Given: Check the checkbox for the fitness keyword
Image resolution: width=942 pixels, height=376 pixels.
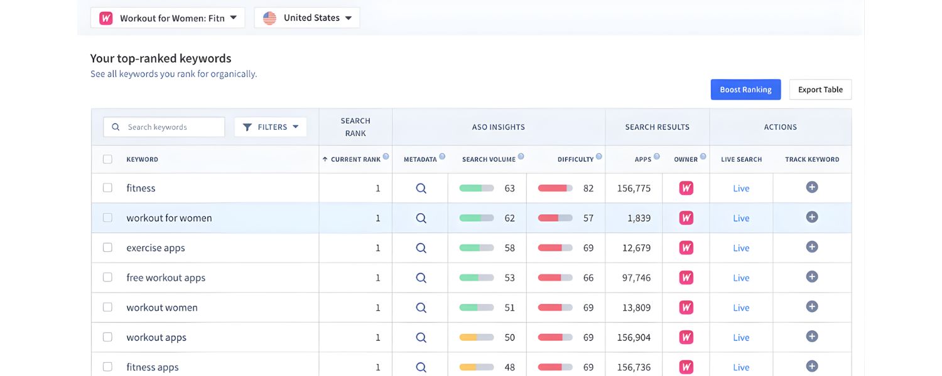Looking at the screenshot, I should tap(107, 187).
